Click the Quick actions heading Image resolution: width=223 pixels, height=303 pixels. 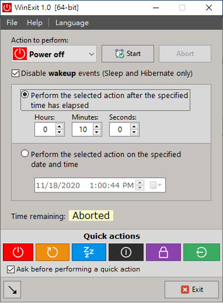[x=112, y=236]
